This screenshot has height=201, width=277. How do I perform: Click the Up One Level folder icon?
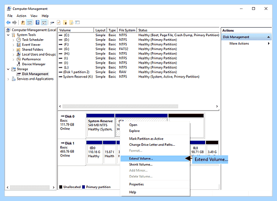click(x=23, y=23)
